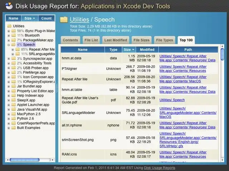Click the Repeat After Me folder icon
The height and width of the screenshot is (171, 229).
[x=18, y=49]
